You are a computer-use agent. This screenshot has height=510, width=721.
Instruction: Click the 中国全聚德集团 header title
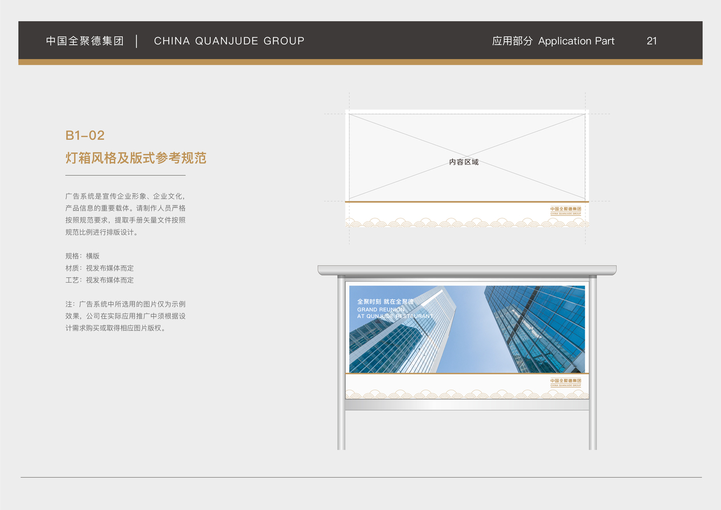85,41
